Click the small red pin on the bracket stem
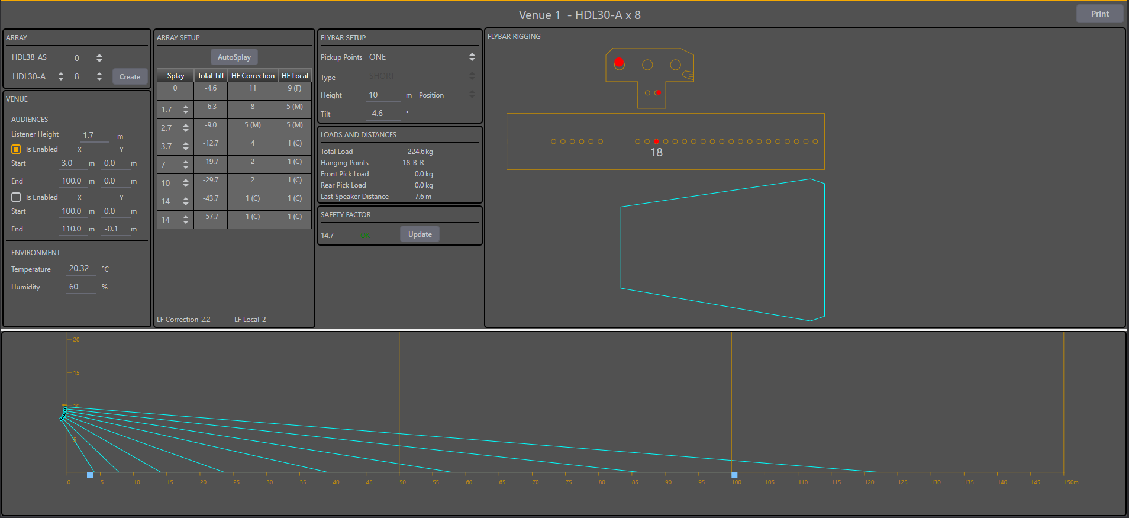 tap(658, 92)
